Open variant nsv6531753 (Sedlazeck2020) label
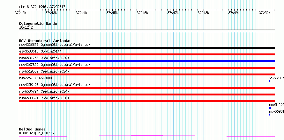This screenshot has height=140, width=284. click(44, 58)
